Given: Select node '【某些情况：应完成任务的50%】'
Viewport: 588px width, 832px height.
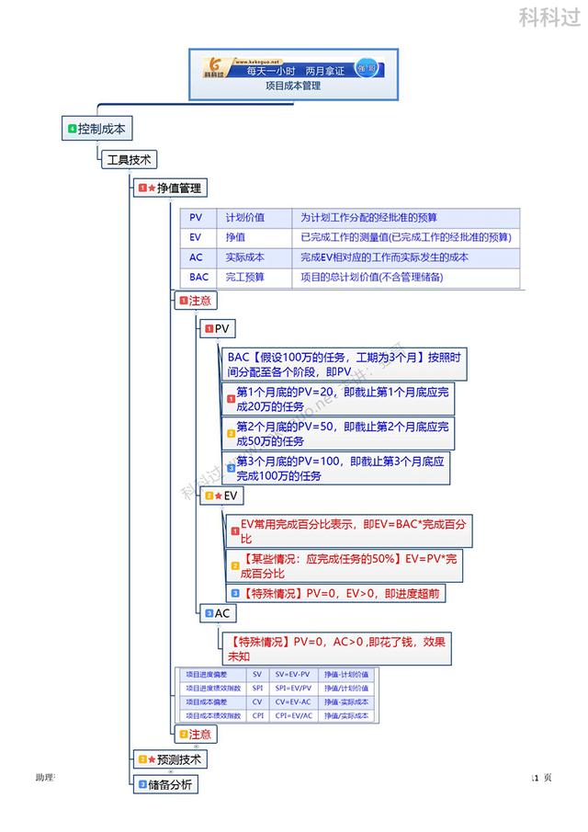Looking at the screenshot, I should tap(345, 565).
